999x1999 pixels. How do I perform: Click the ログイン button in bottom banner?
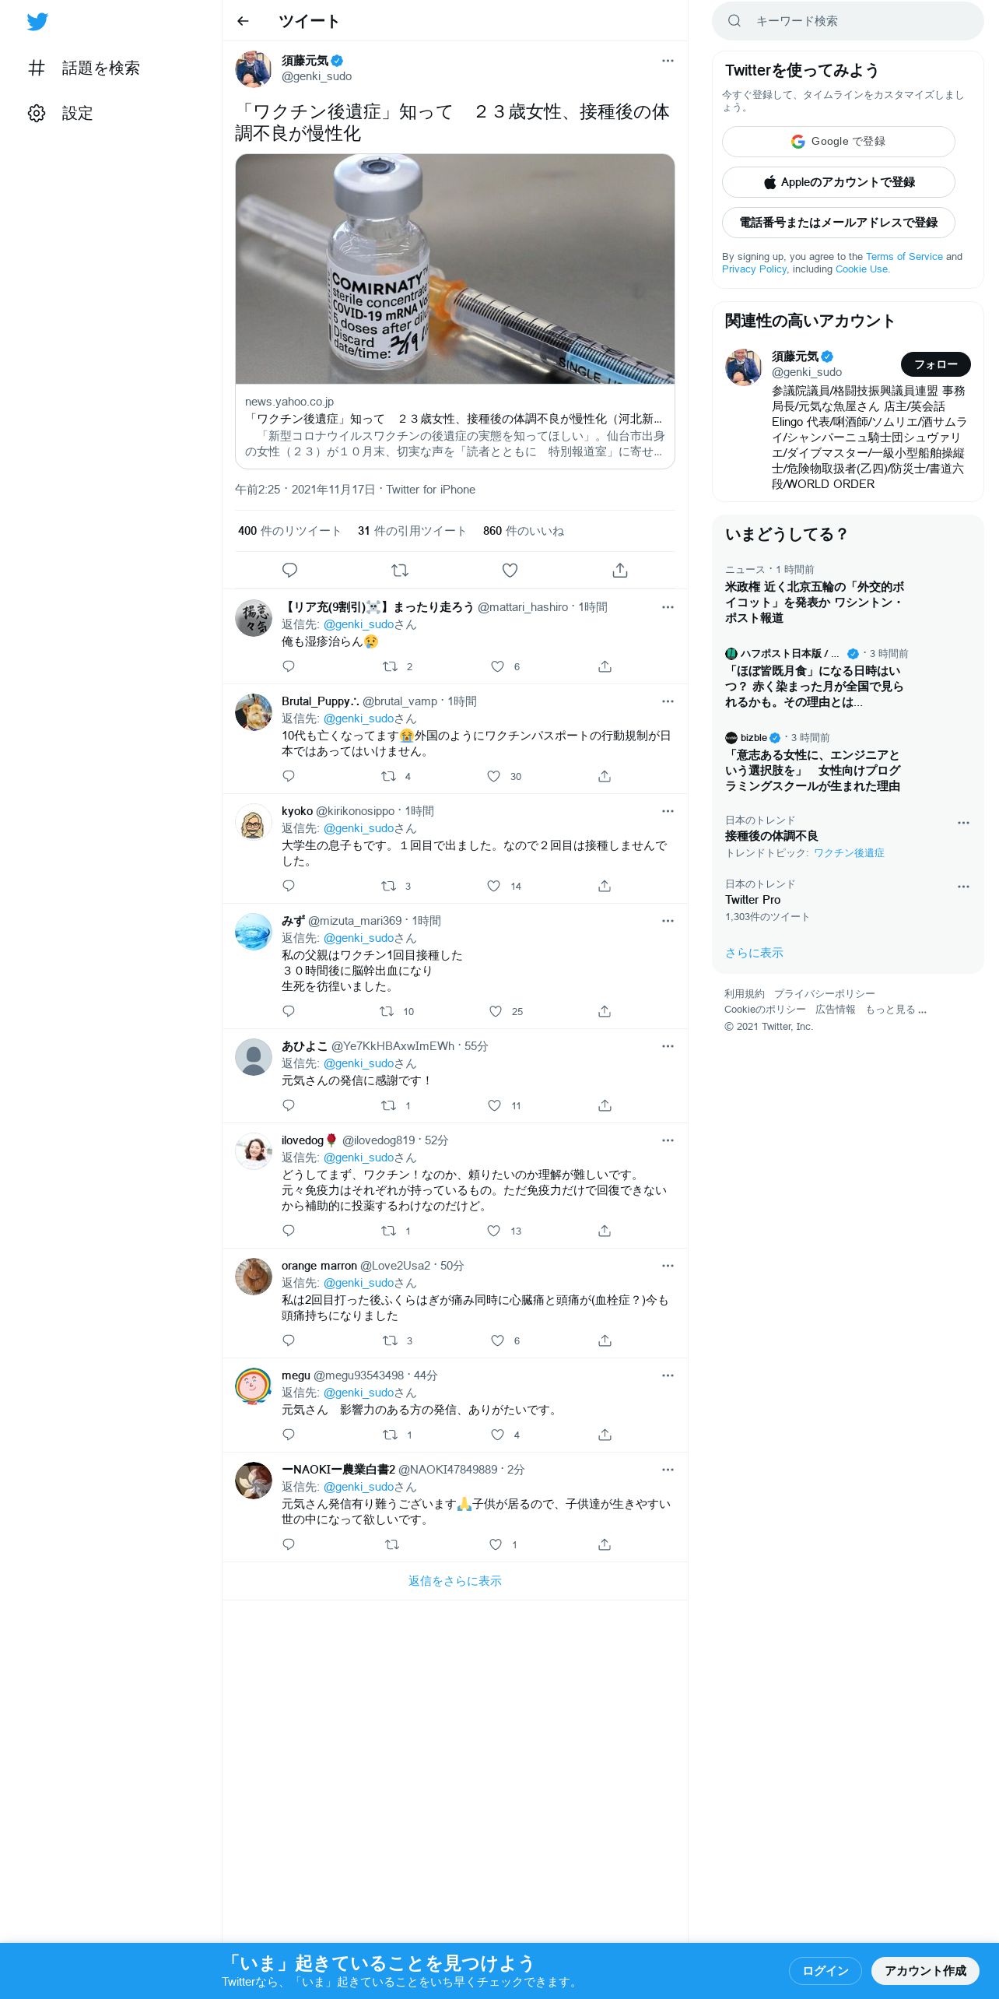(x=825, y=1970)
